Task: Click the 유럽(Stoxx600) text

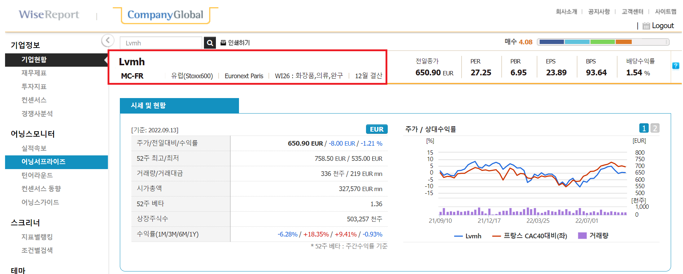Action: pos(192,76)
